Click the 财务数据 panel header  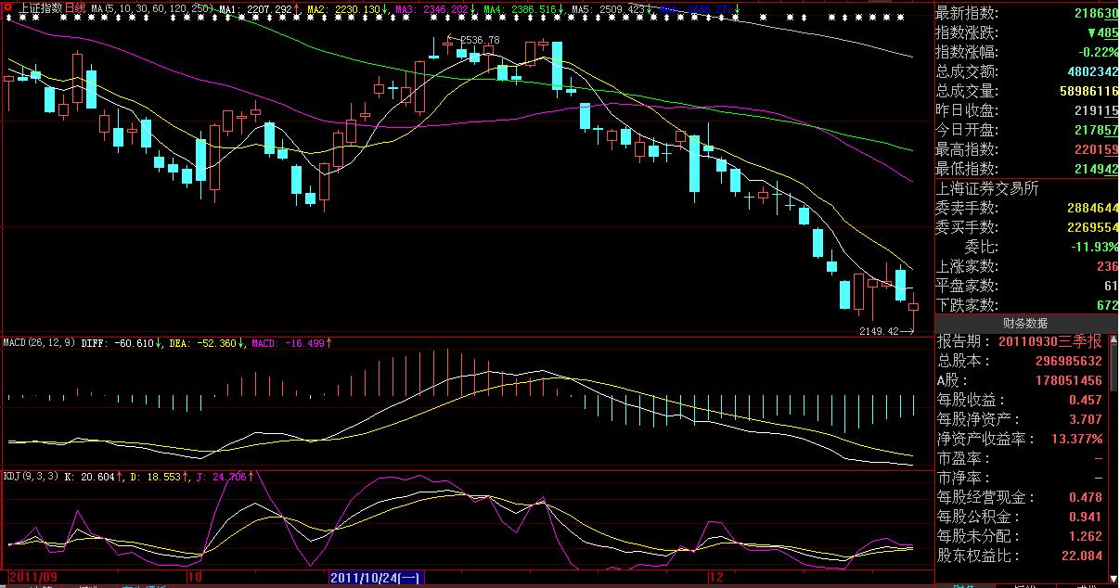1024,323
